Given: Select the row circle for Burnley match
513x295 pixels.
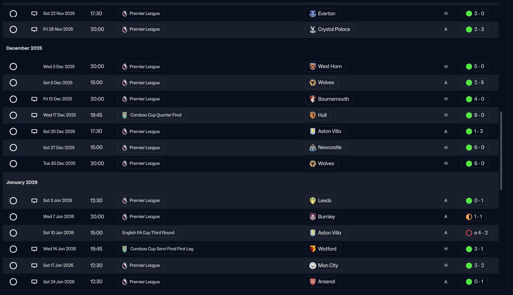Looking at the screenshot, I should pos(13,217).
